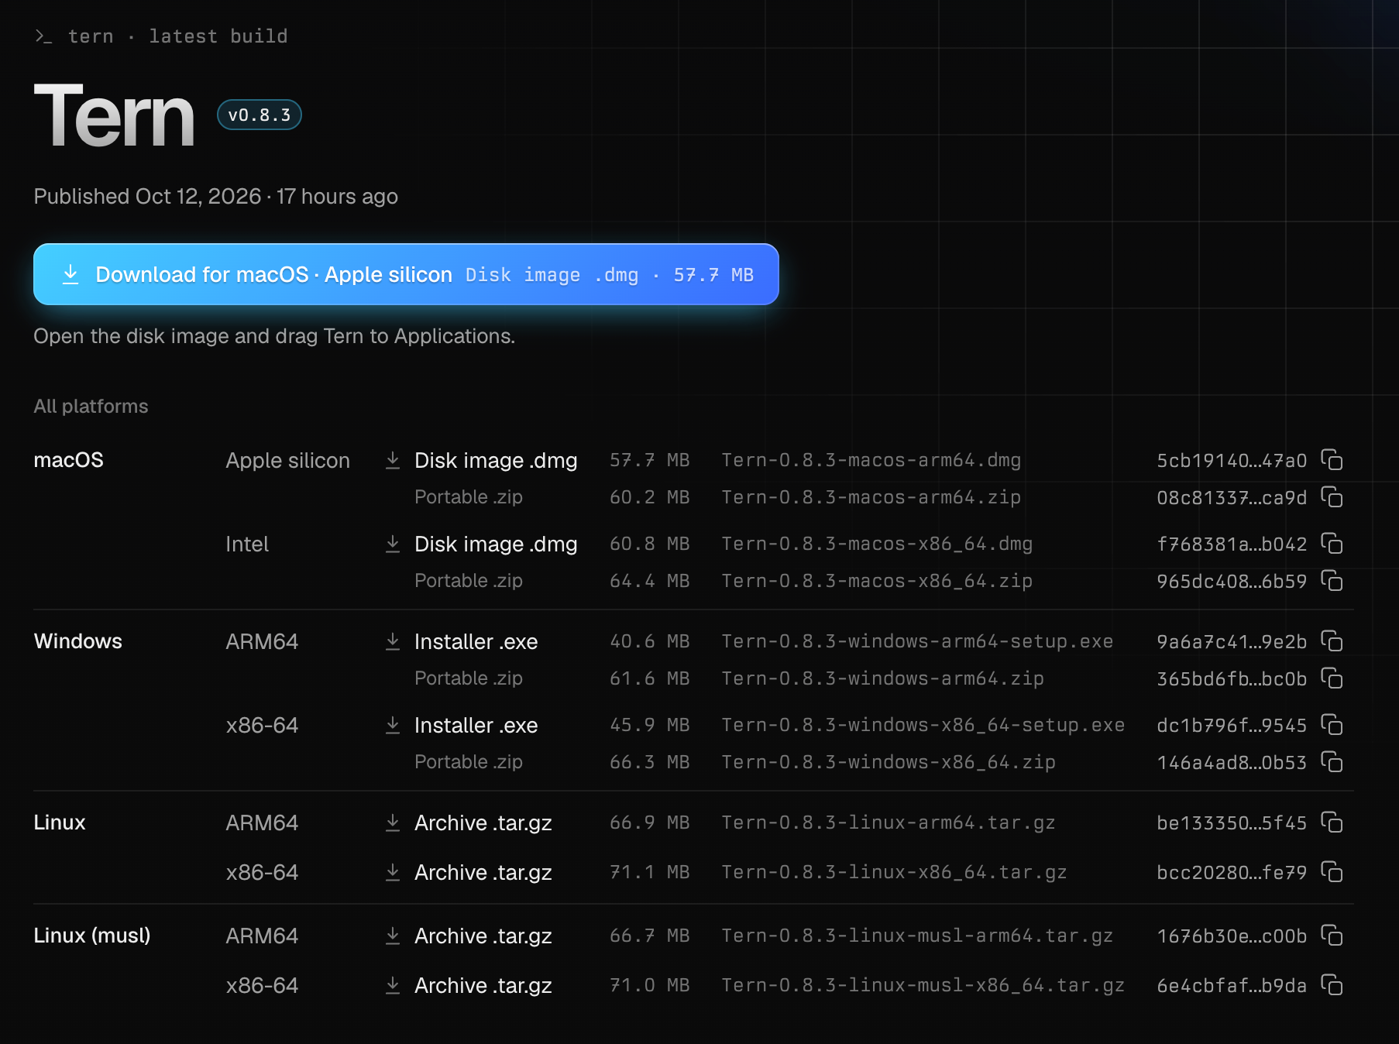Viewport: 1399px width, 1044px height.
Task: Select filename Tern-0.8.3-linux-arm64.tar.gz
Action: click(888, 822)
